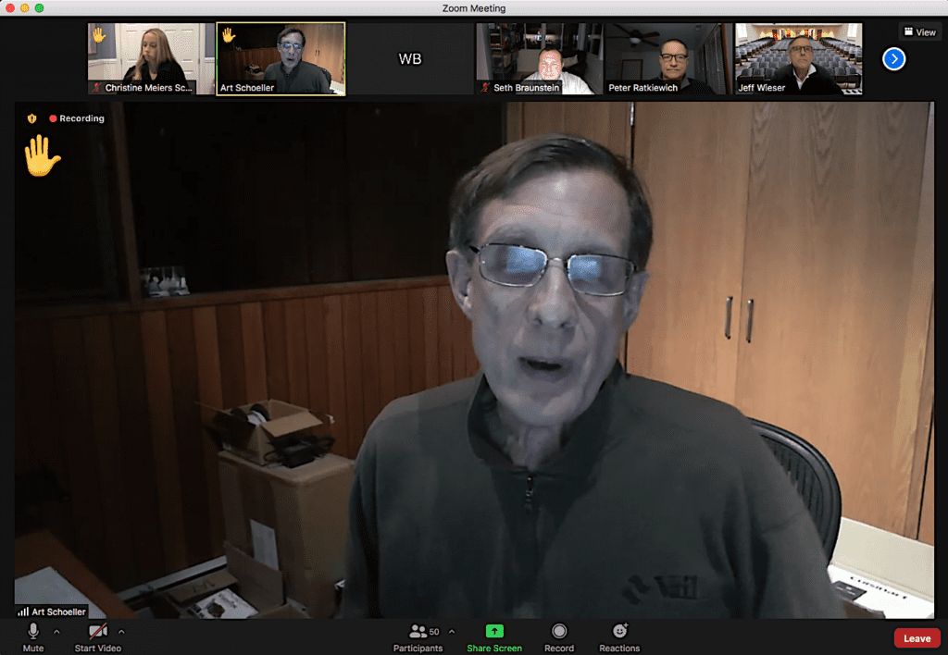948x655 pixels.
Task: Mute the microphone
Action: (33, 632)
